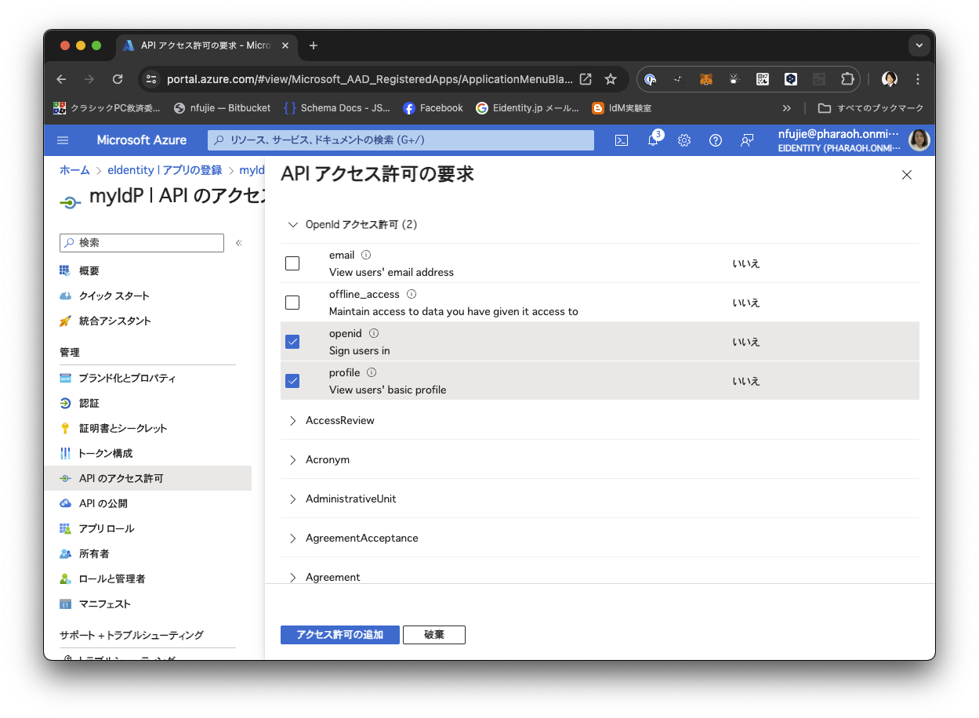Screen dimensions: 979x718
Task: Open nfujie — Bitbucket bookmark
Action: (222, 108)
